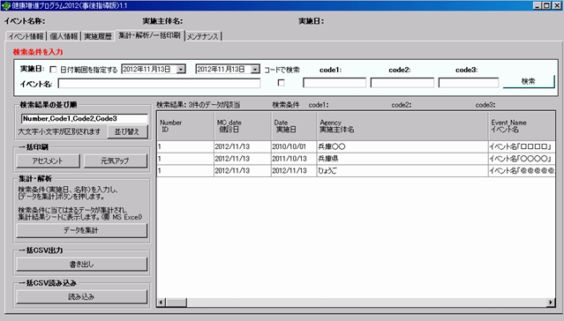564x321 pixels.
Task: Click the agency cell ひょうご
Action: (402, 170)
